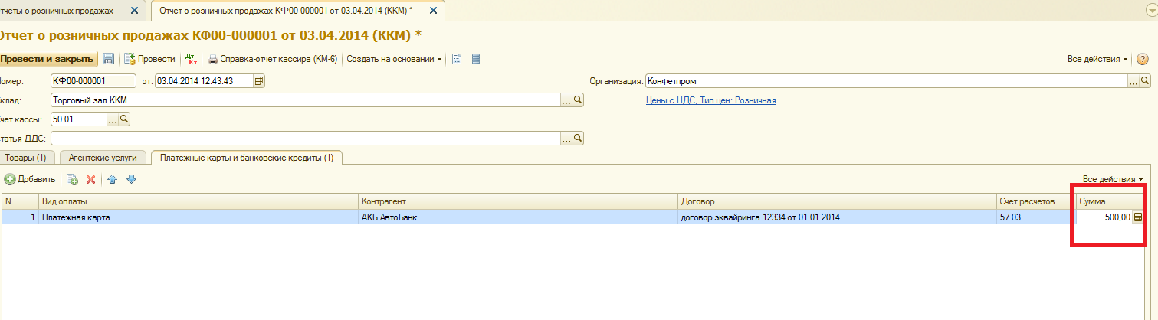Click the 'Номер' field КФ00-000001
The height and width of the screenshot is (320, 1158).
(x=94, y=80)
